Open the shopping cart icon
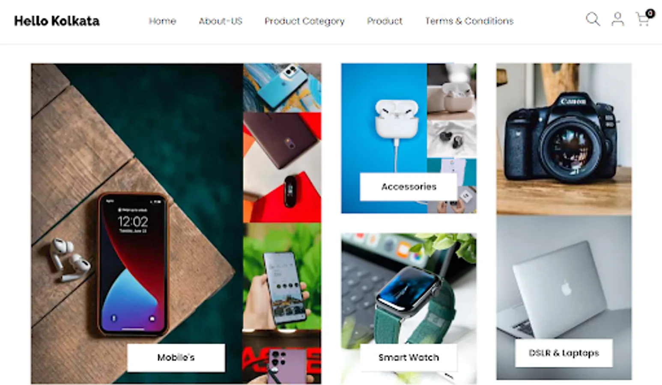The width and height of the screenshot is (662, 385). [642, 19]
